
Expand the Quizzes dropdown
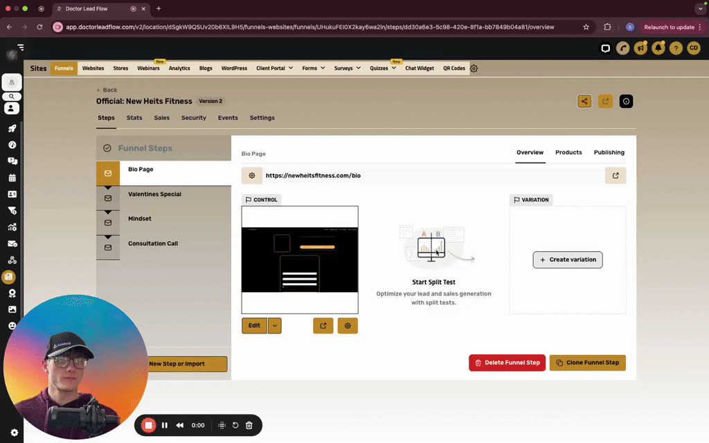click(x=382, y=69)
